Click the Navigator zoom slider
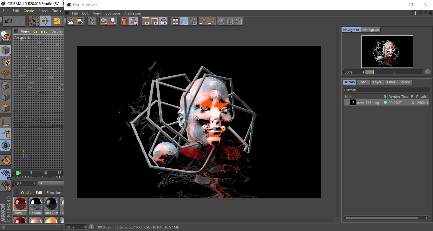Viewport: 433px width, 231px height. tap(394, 72)
